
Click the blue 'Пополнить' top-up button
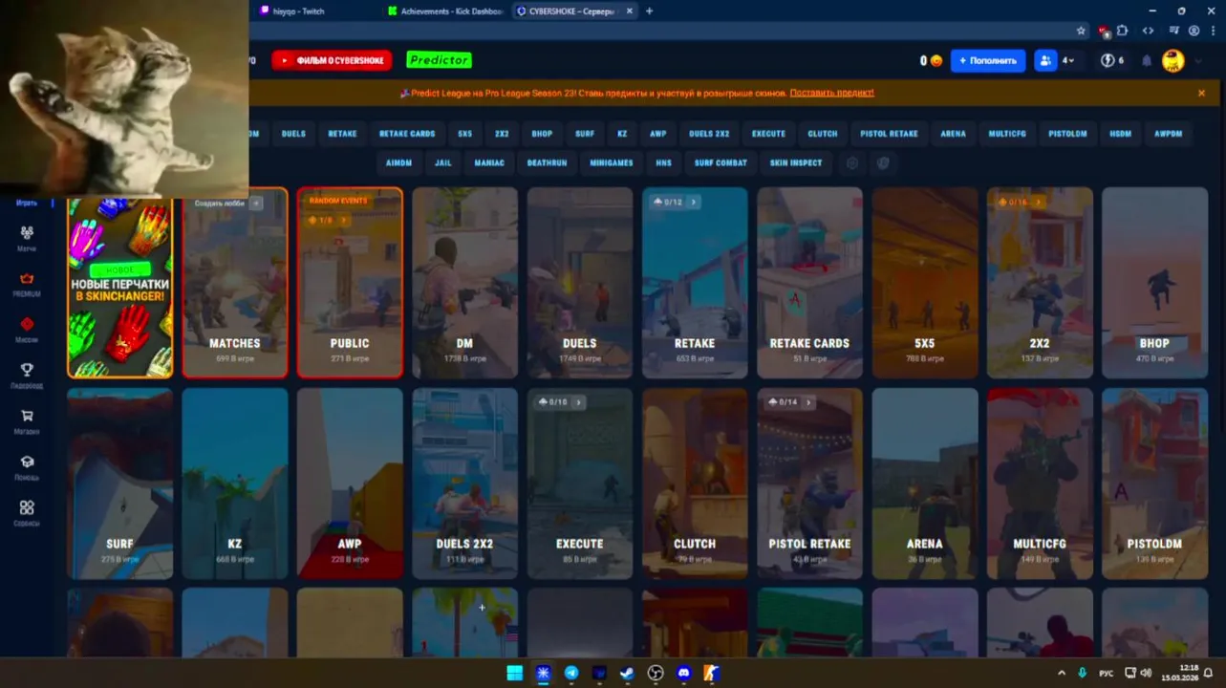point(988,60)
